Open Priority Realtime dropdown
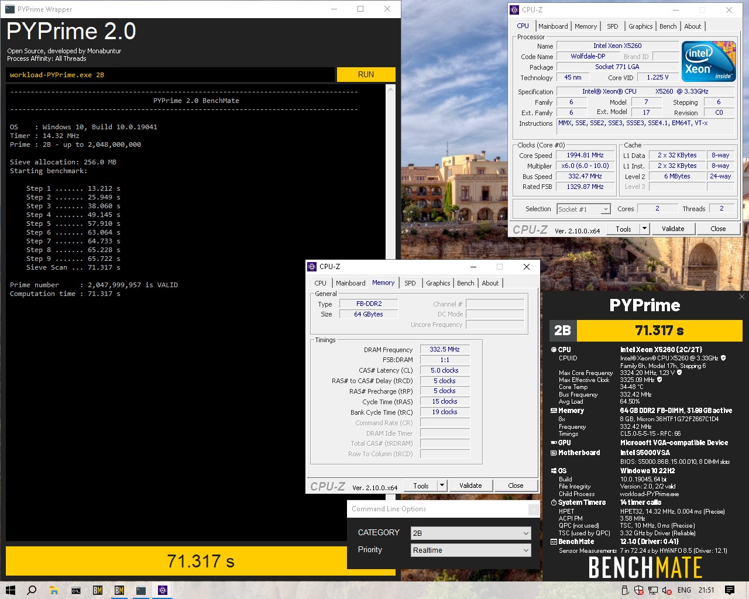The width and height of the screenshot is (749, 599). (471, 550)
